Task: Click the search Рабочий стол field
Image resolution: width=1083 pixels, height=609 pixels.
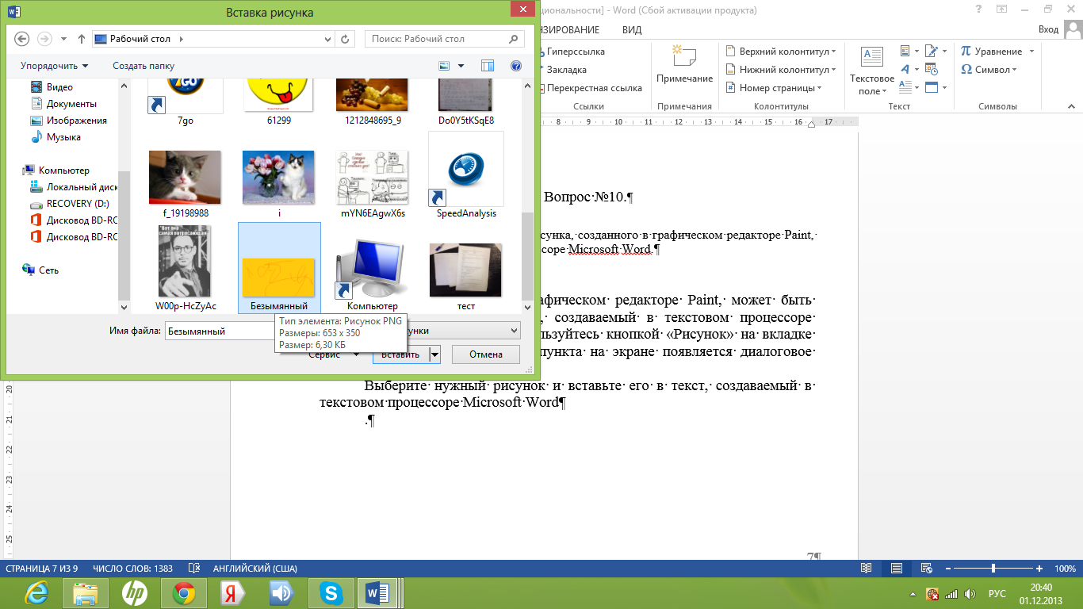Action: [444, 38]
